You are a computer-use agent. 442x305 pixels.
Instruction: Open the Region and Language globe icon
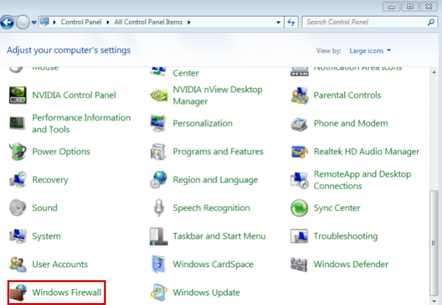(158, 179)
